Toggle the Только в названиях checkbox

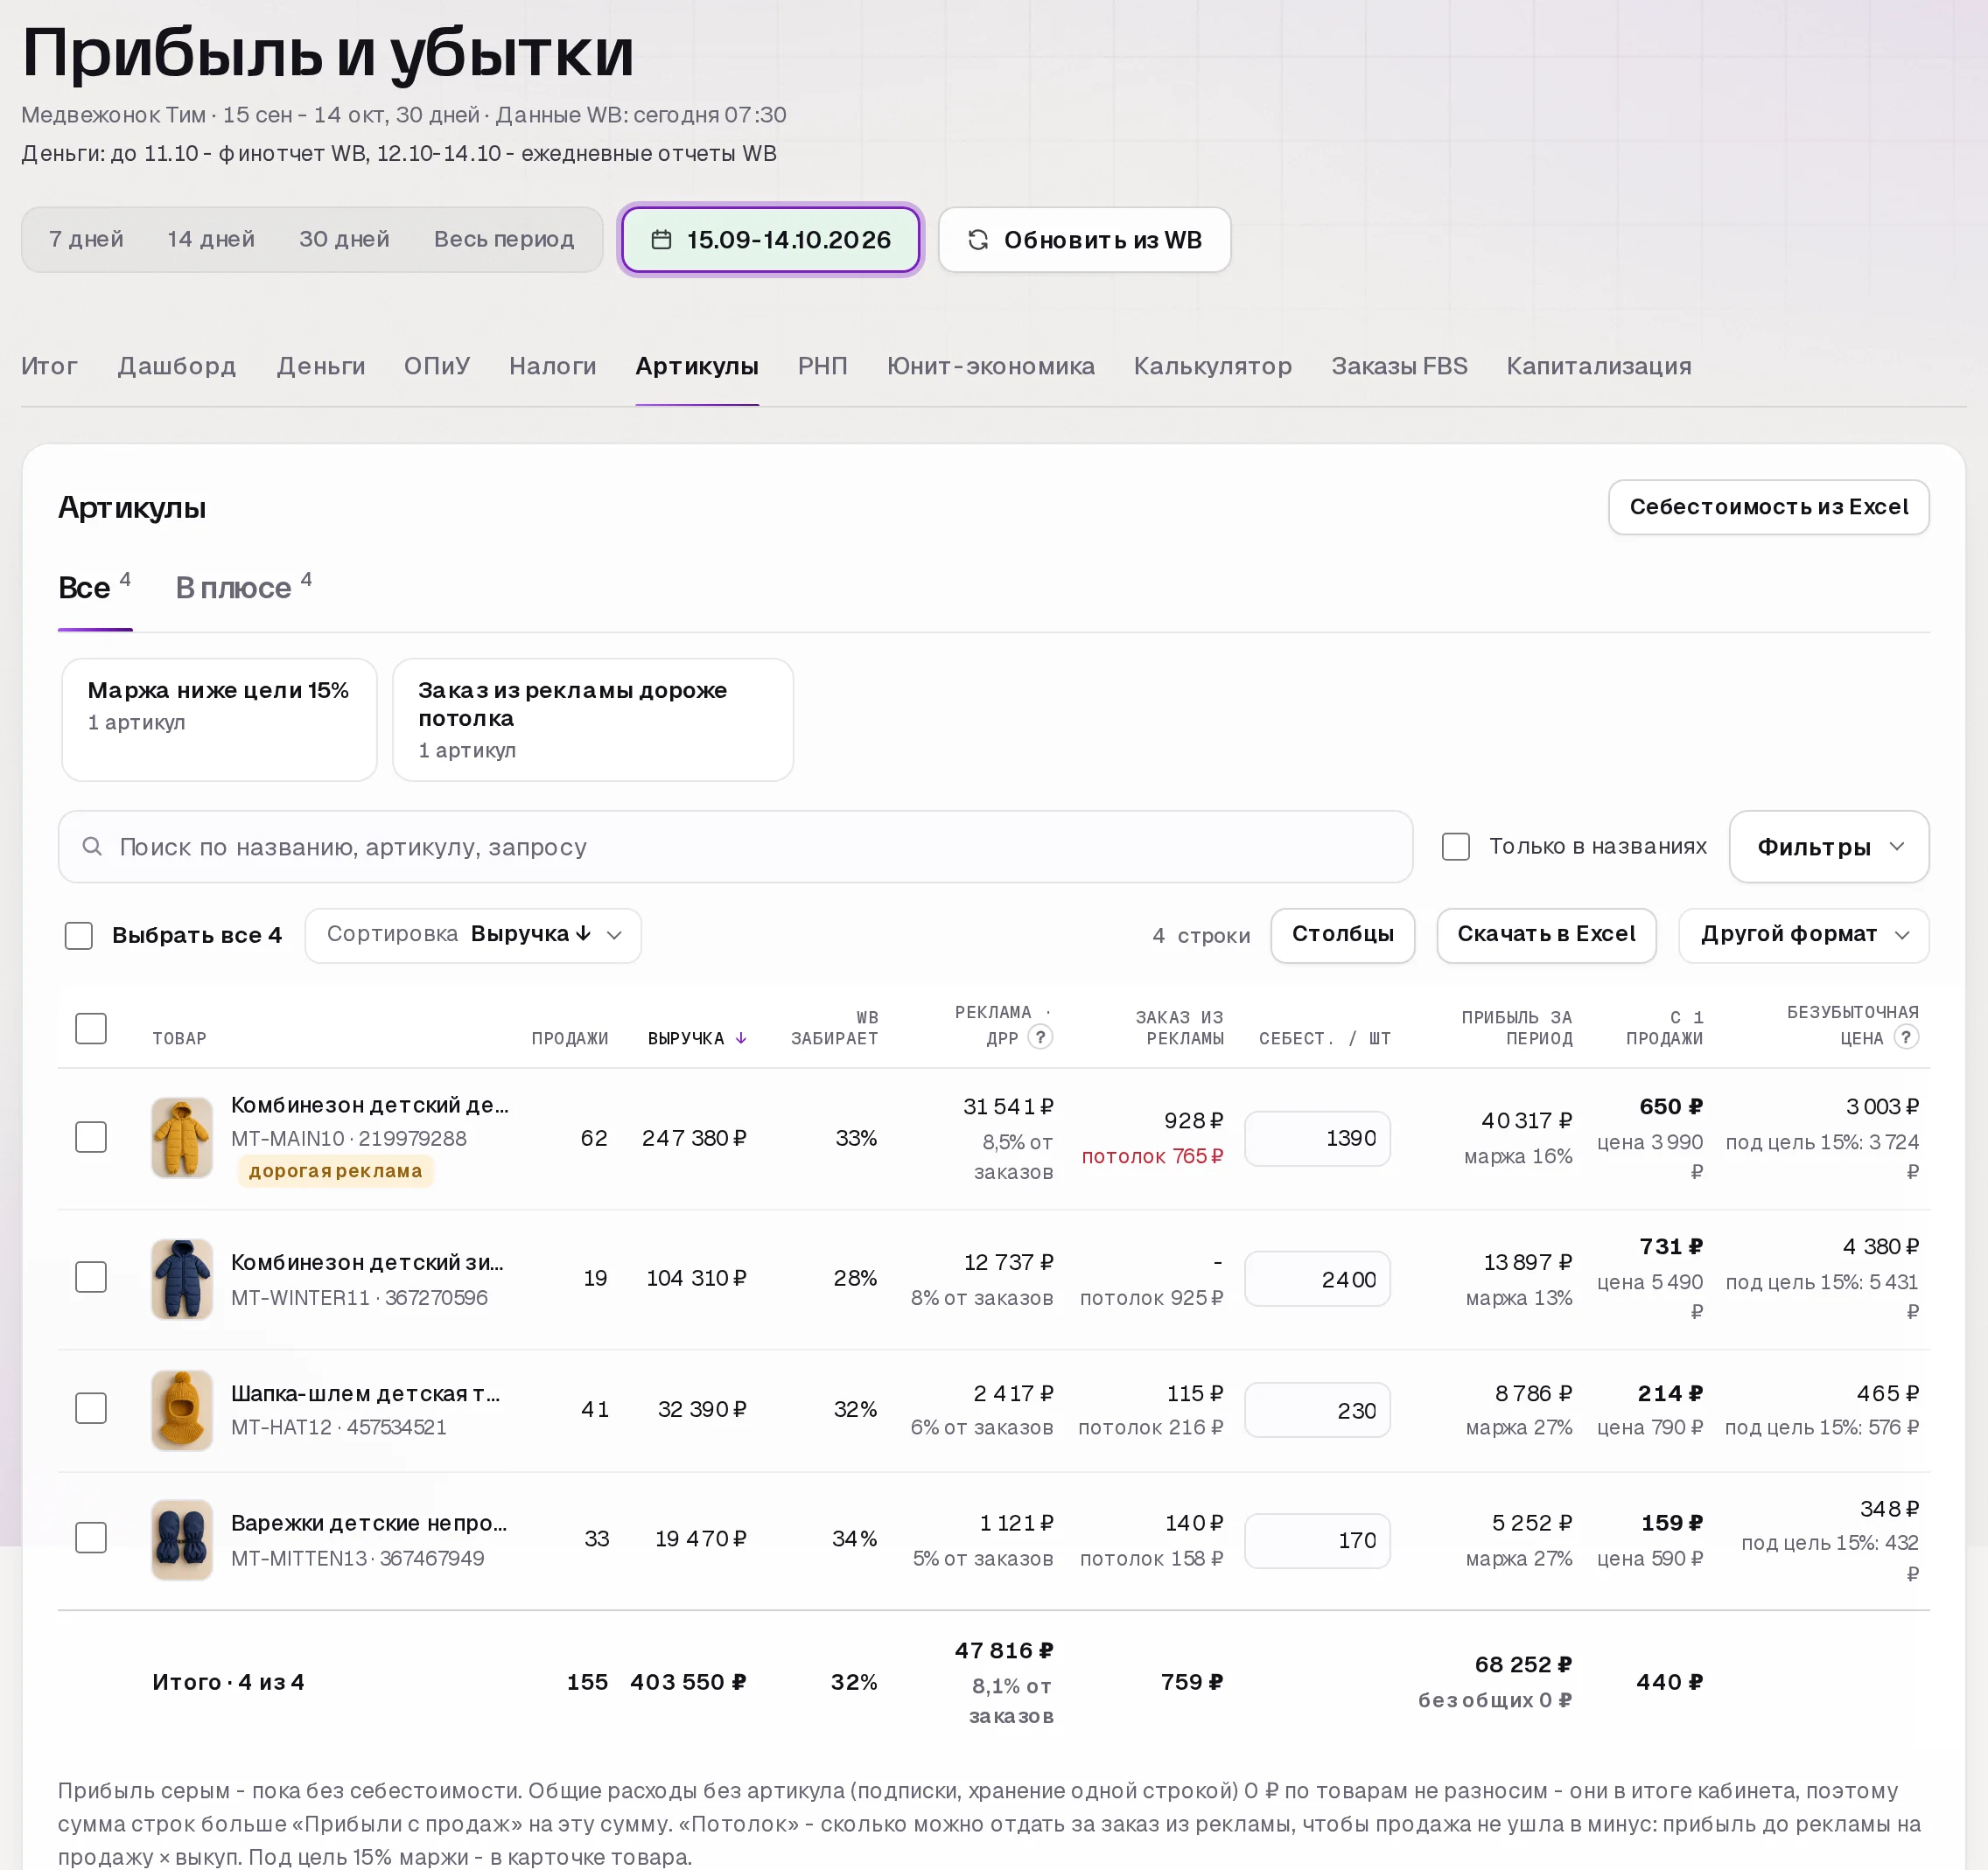coord(1455,847)
